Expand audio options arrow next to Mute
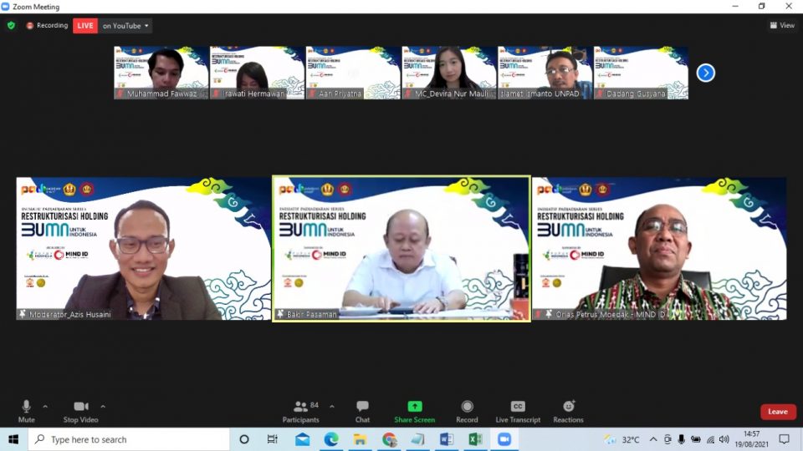The height and width of the screenshot is (451, 803). coord(45,407)
